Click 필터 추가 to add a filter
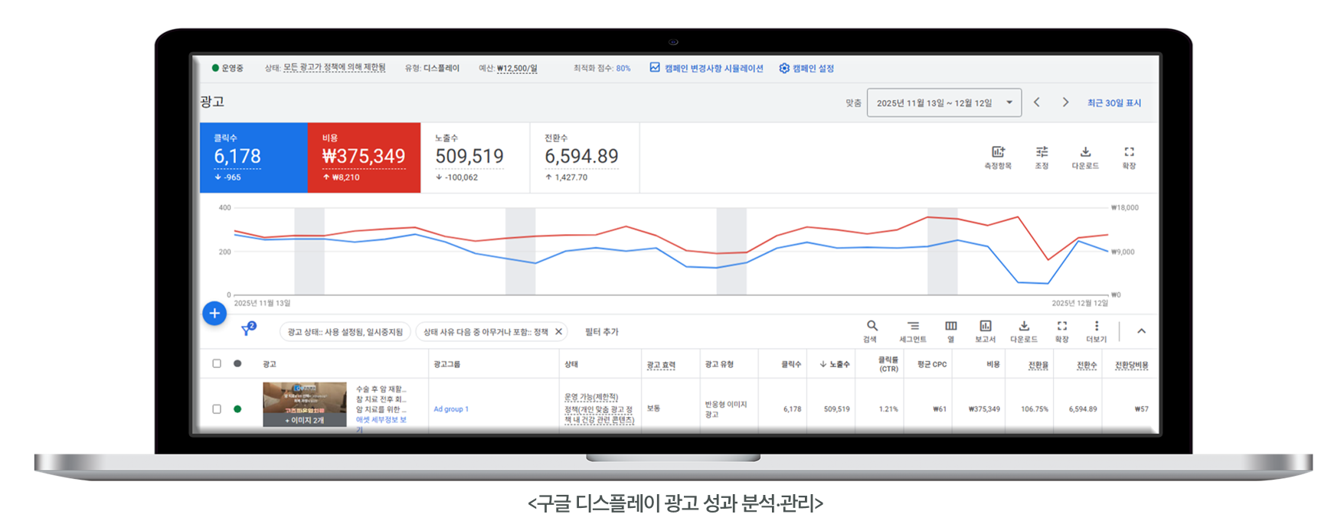This screenshot has width=1331, height=524. tap(601, 332)
